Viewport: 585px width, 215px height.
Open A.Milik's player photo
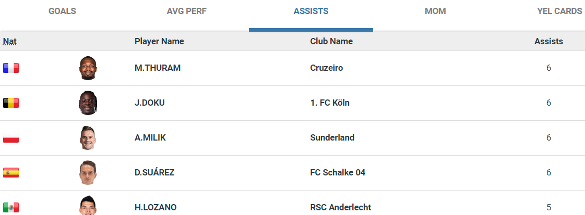tap(88, 138)
